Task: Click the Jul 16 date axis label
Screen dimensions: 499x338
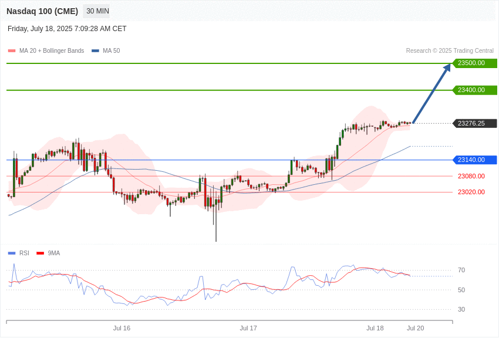Action: [122, 328]
